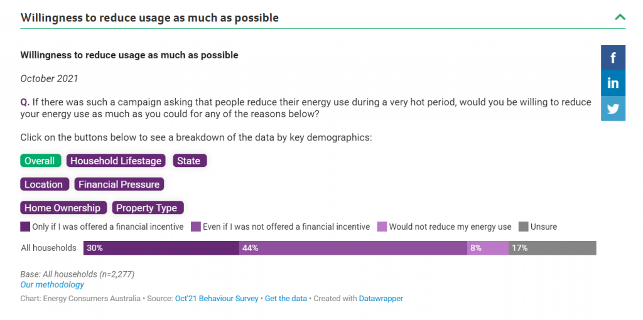Show breakdown by Financial Pressure

coord(119,184)
